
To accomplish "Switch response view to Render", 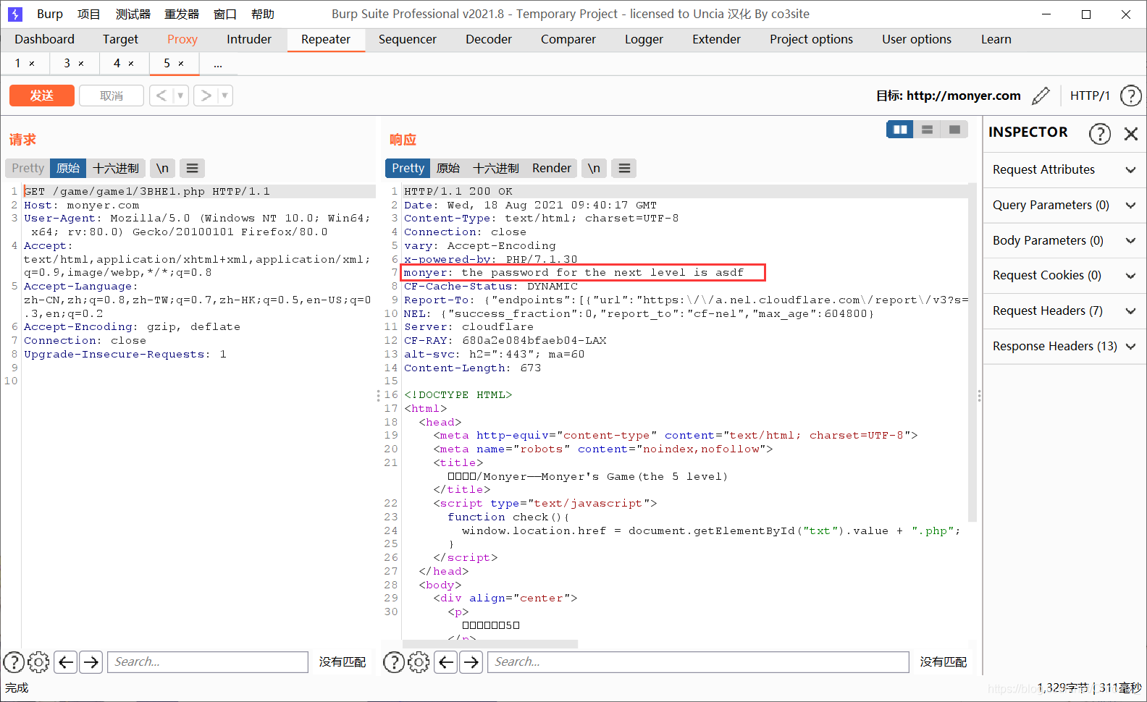I will (552, 168).
